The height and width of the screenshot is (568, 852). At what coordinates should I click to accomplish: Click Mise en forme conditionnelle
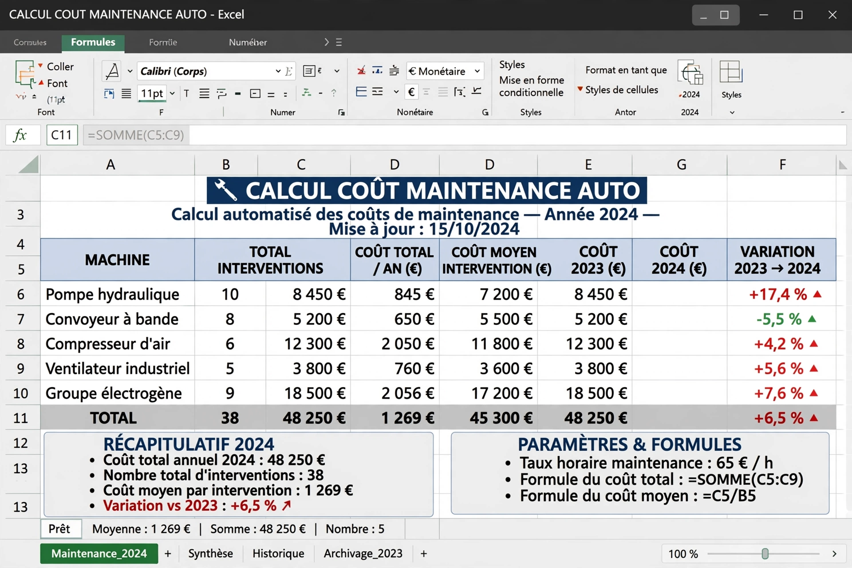click(531, 86)
